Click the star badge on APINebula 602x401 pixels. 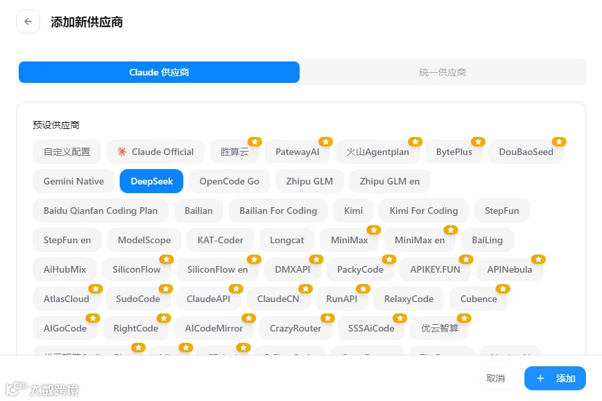(538, 259)
